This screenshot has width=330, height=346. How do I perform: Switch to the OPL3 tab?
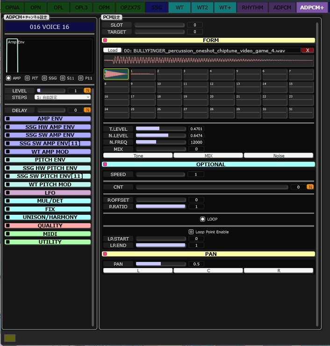(81, 7)
